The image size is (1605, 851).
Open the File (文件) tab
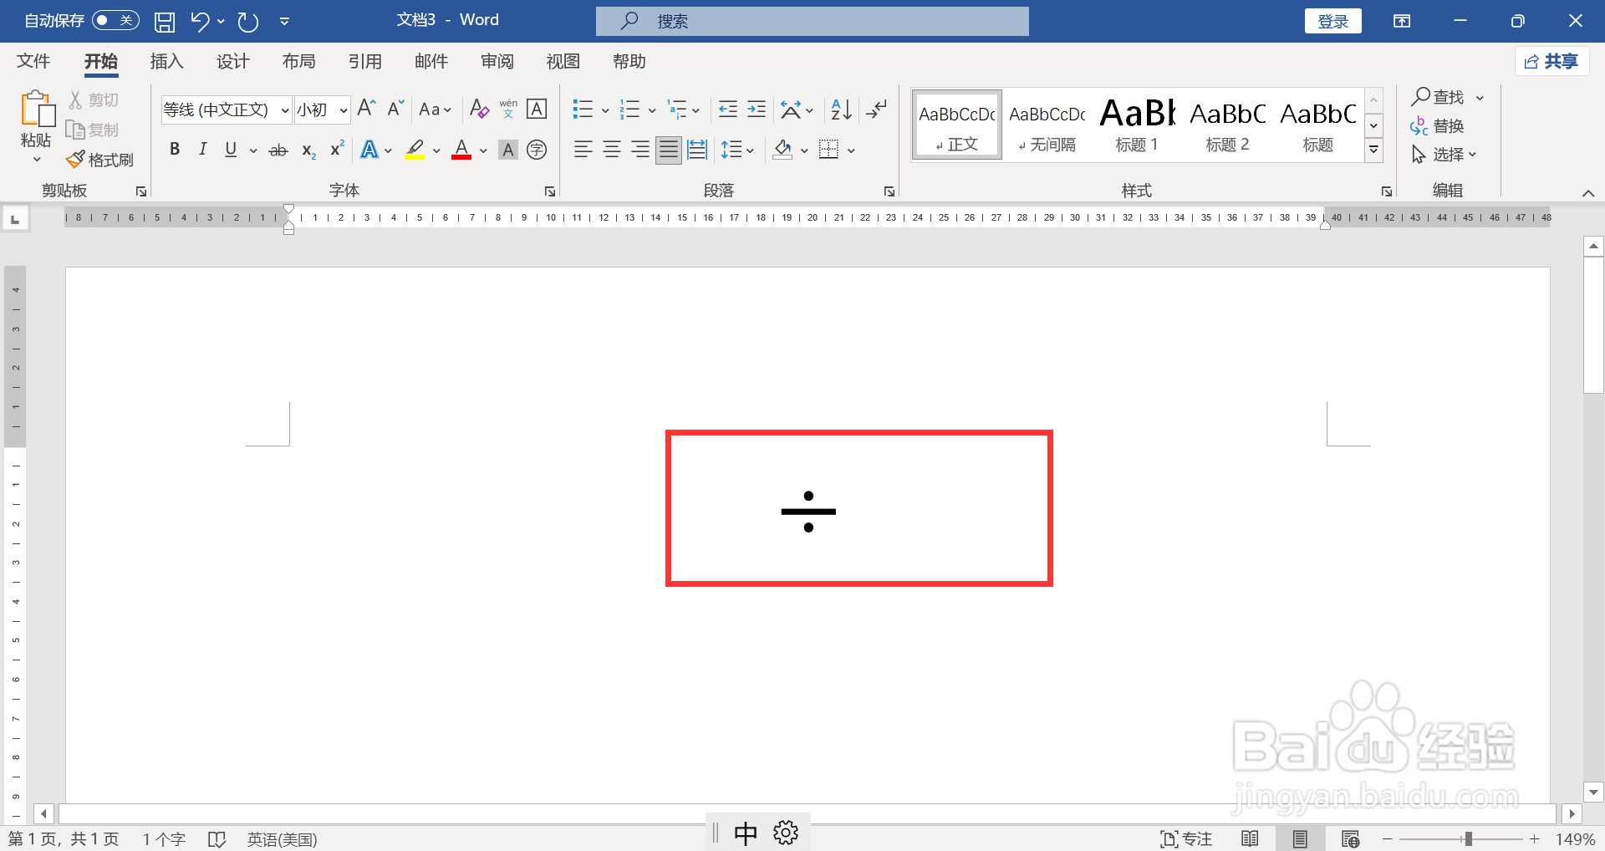click(x=33, y=61)
